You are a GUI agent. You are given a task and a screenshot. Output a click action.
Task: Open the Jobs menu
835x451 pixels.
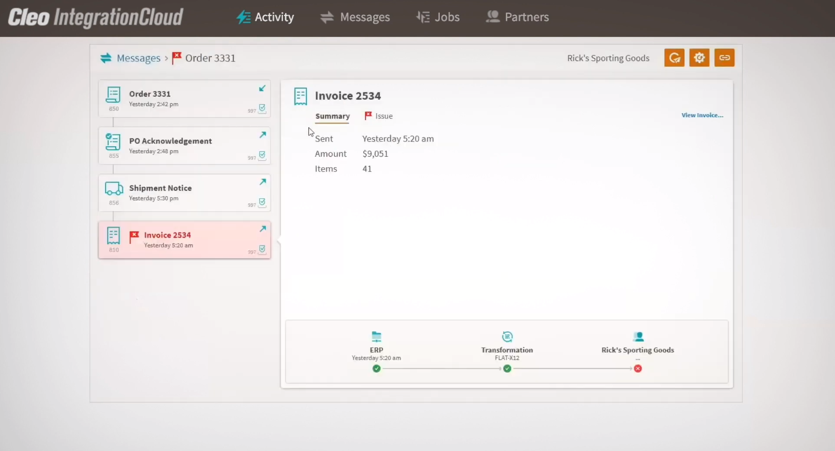(x=438, y=17)
